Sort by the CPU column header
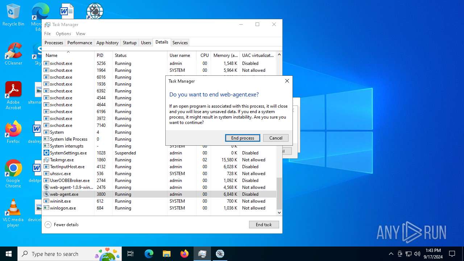This screenshot has height=261, width=464. pos(204,55)
